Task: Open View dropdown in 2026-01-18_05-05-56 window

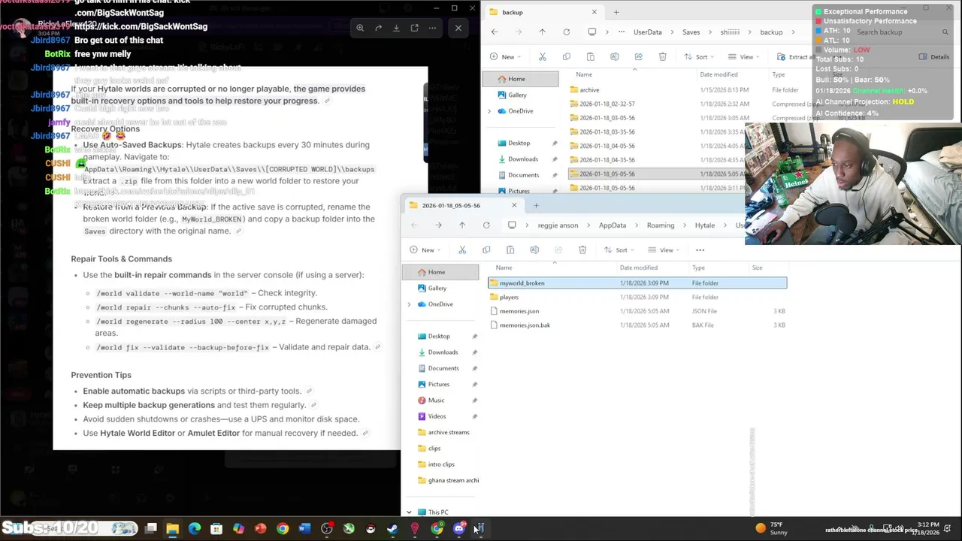Action: [666, 249]
